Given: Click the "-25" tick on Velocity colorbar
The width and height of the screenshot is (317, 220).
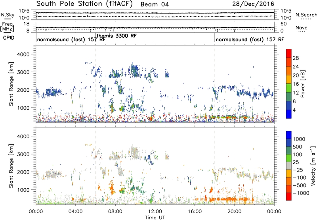Looking at the screenshot, I should 298,170.
